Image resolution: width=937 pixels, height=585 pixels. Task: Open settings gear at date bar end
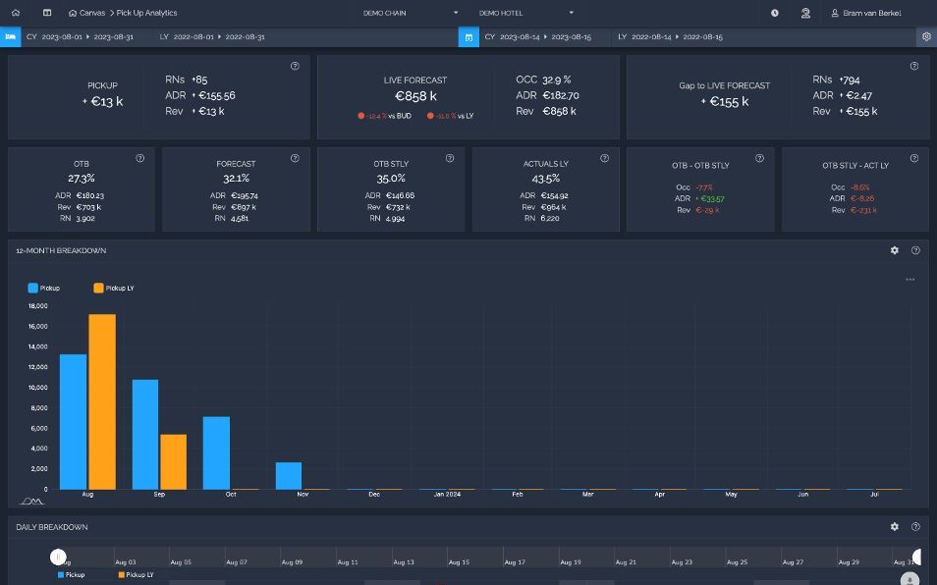[926, 36]
